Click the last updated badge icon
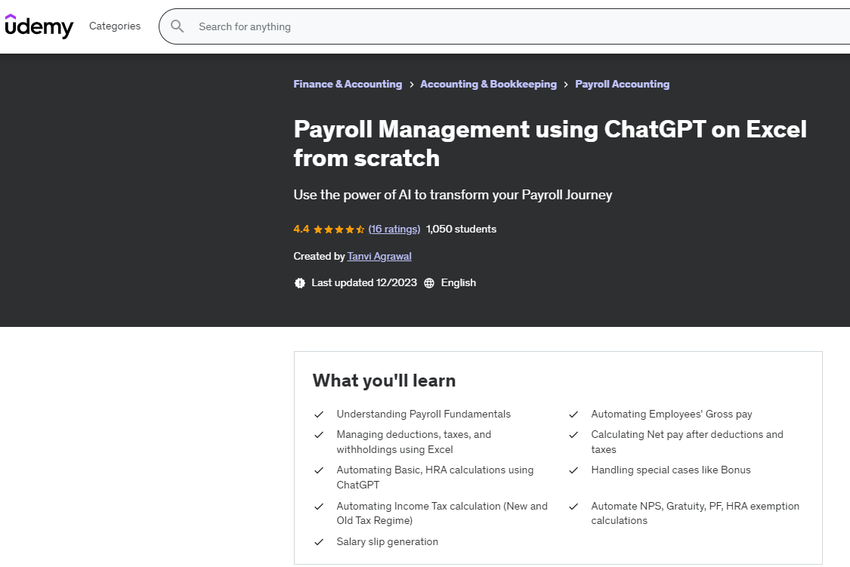Viewport: 850px width, 567px height. pos(300,282)
